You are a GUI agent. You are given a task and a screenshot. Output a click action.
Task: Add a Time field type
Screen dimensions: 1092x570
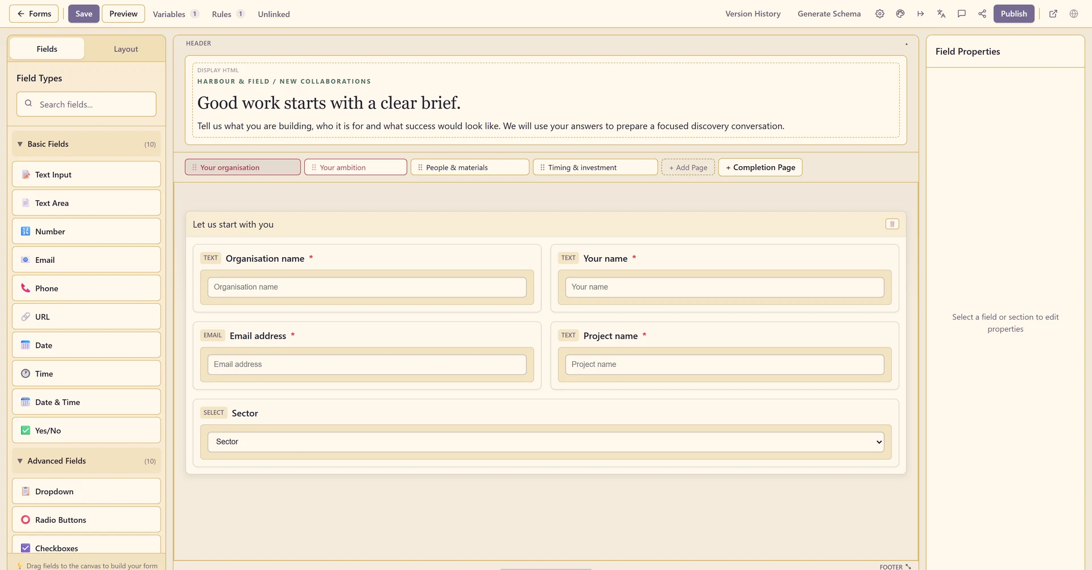point(86,373)
